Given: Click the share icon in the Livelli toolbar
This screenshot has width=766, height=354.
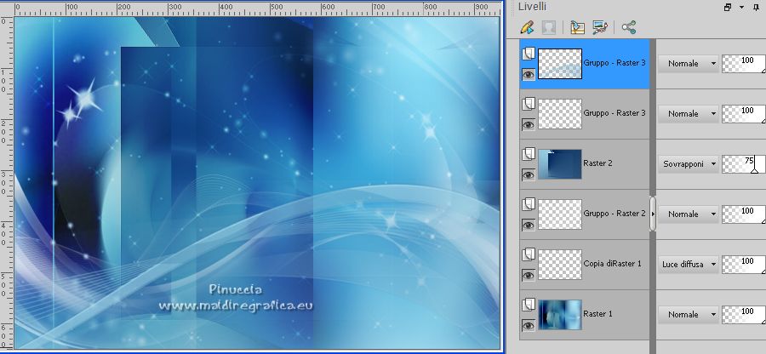Looking at the screenshot, I should [x=629, y=27].
